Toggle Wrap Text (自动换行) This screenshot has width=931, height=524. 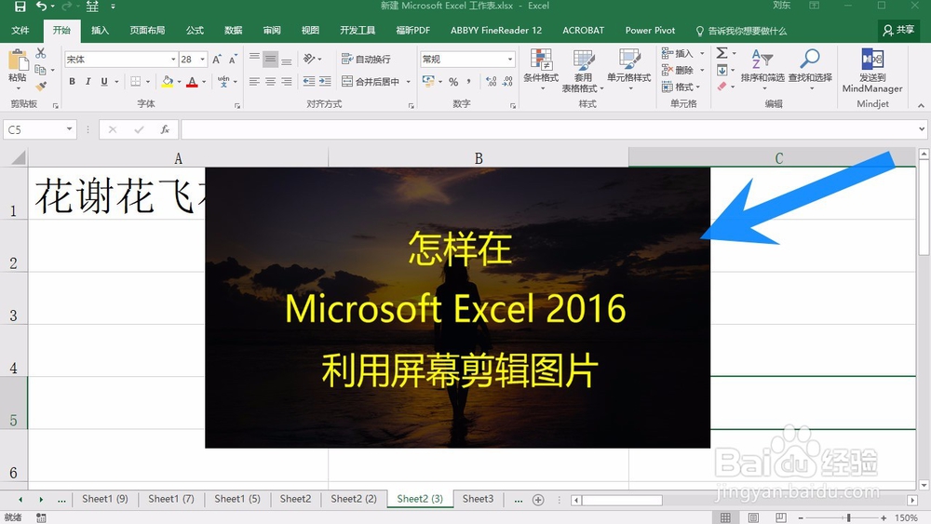366,60
